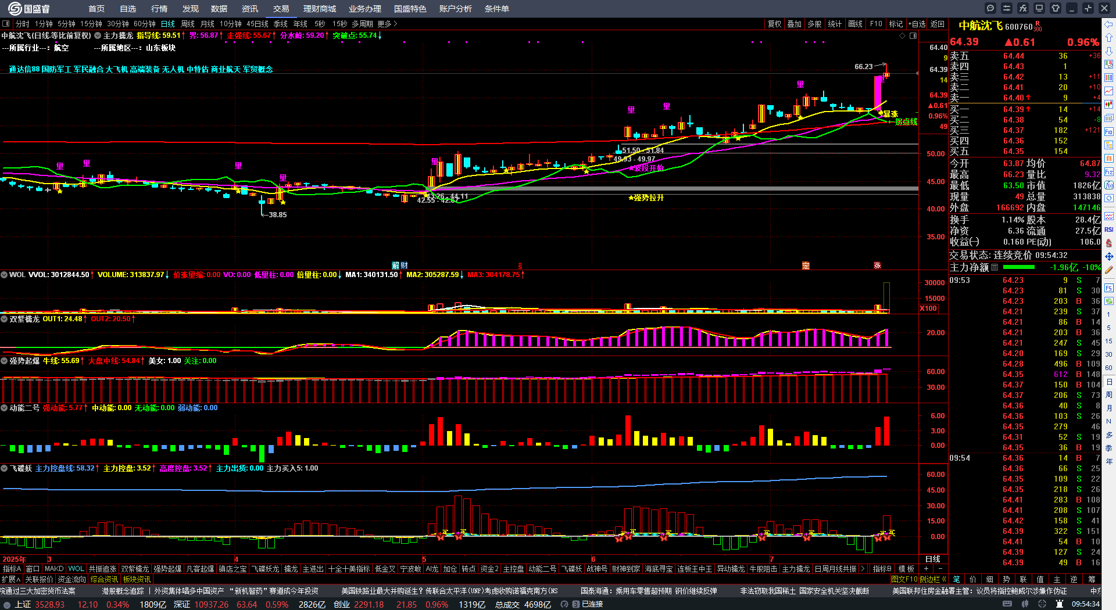
Task: Toggle the 笔 tick detail tab
Action: 956,579
